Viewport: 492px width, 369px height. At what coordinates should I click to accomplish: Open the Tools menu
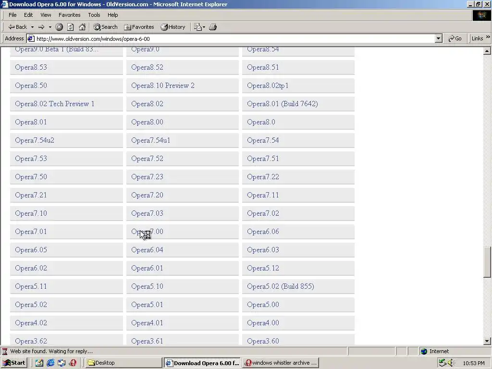(94, 15)
